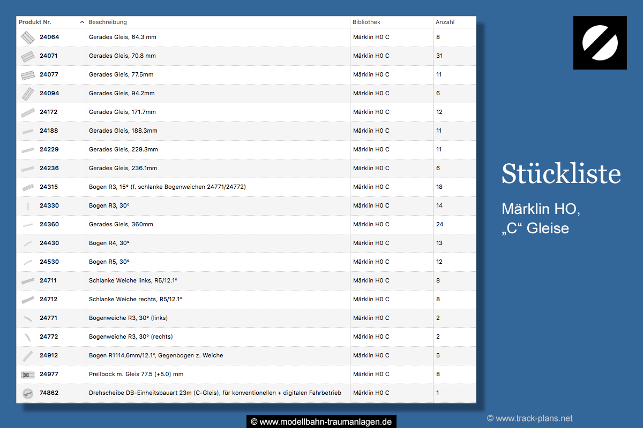Click the counter-curve icon for 24912

(27, 356)
